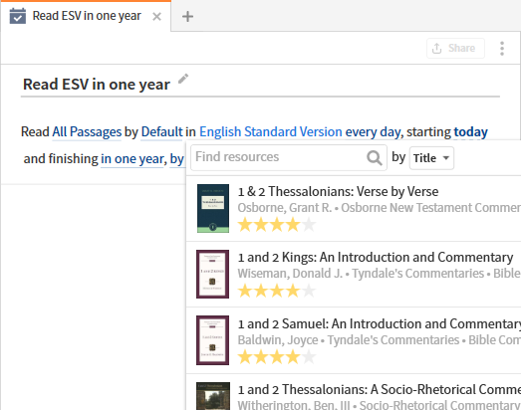Select 1 and 2 Samuel commentary cover
Screen dimensions: 521x410
tap(212, 340)
